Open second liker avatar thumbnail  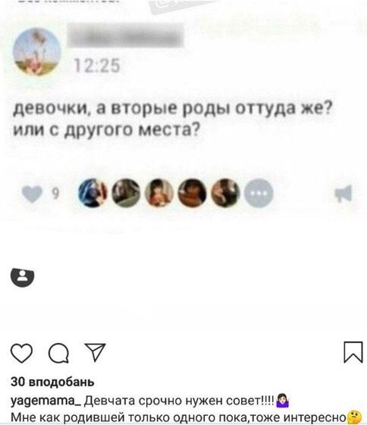[x=126, y=193]
